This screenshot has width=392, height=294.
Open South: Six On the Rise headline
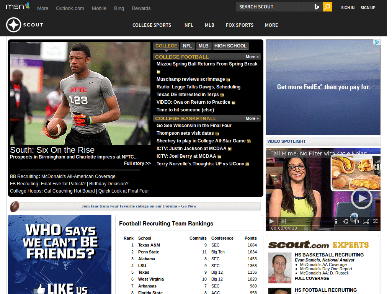point(52,150)
